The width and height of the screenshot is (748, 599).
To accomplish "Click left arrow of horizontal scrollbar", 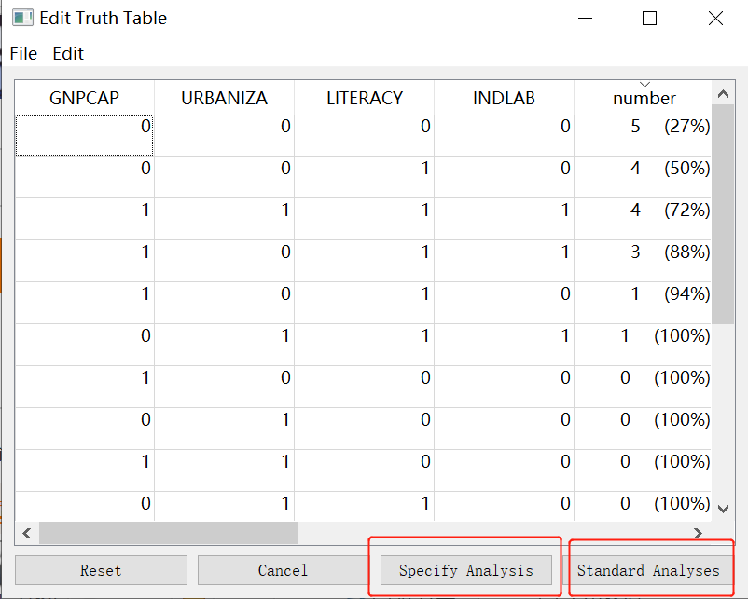I will (26, 533).
